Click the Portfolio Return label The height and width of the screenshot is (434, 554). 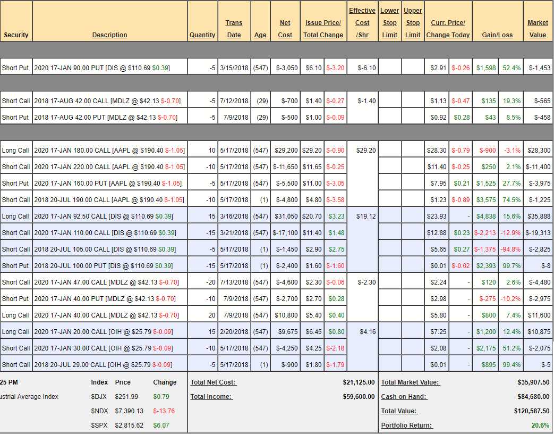click(406, 425)
